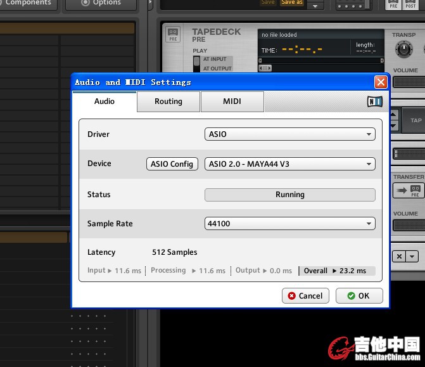Click the Tapedeck Volume meter at top
Image resolution: width=425 pixels, height=367 pixels.
409,82
